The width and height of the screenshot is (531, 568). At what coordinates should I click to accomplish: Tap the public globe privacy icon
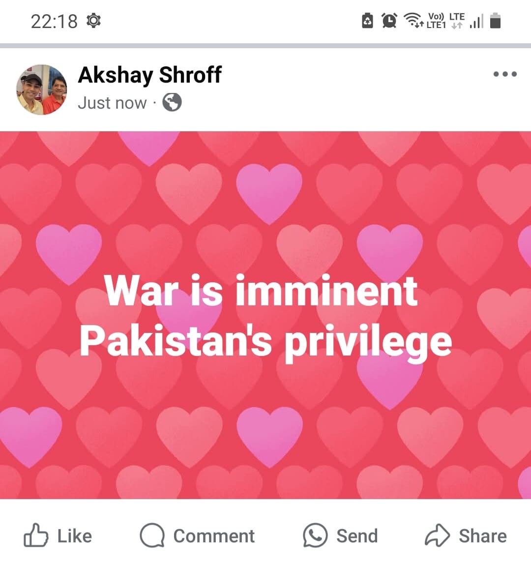[172, 102]
